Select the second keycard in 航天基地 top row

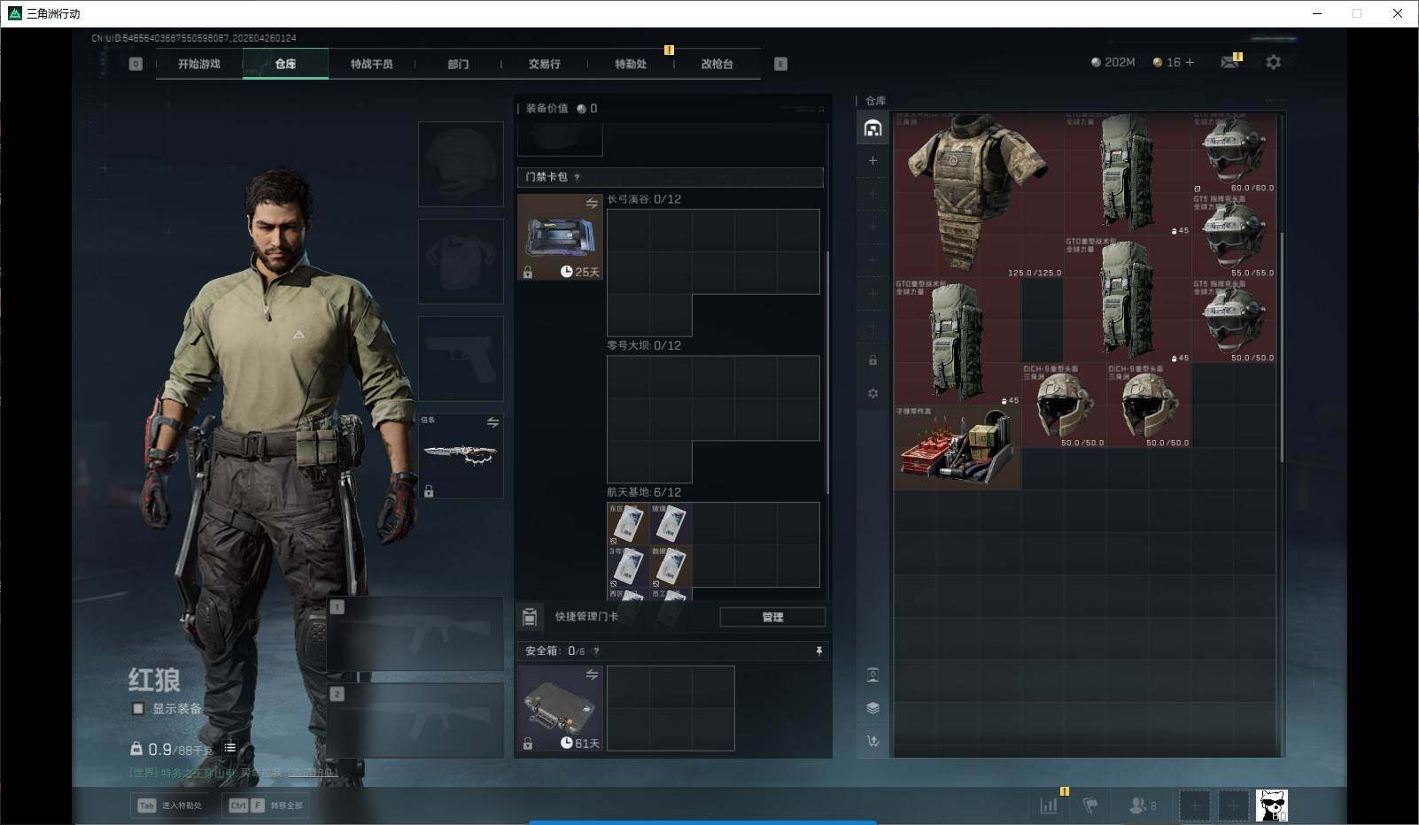[x=671, y=524]
